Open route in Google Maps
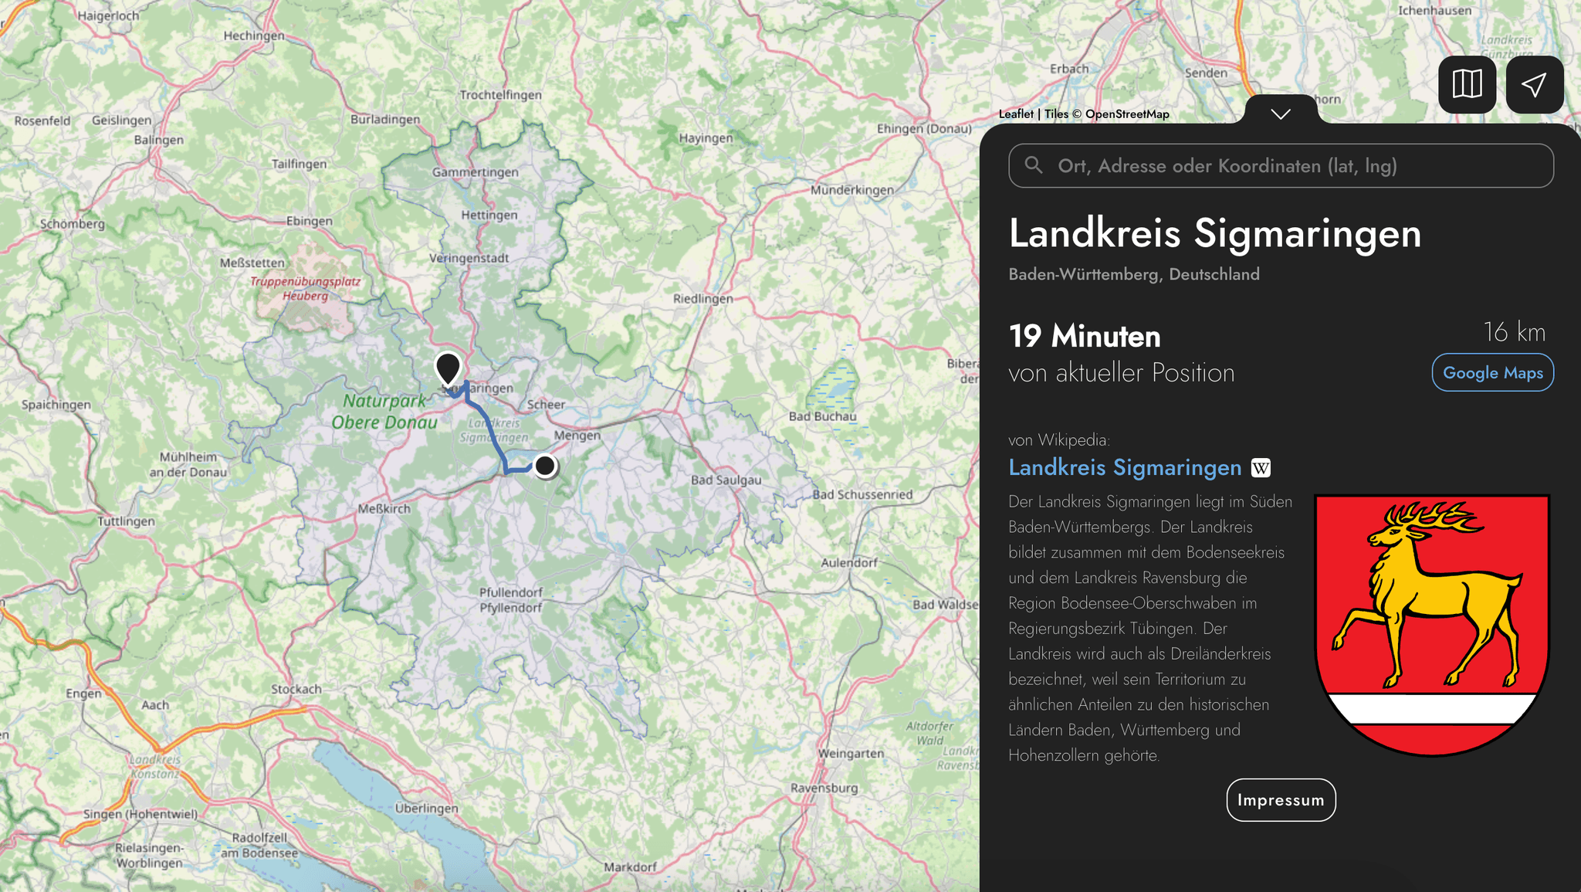Image resolution: width=1581 pixels, height=892 pixels. click(x=1492, y=372)
